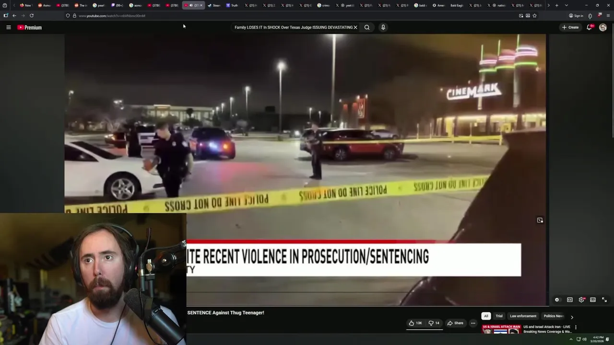Viewport: 614px width, 345px height.
Task: Open the Firefox Sign in button
Action: pos(576,15)
